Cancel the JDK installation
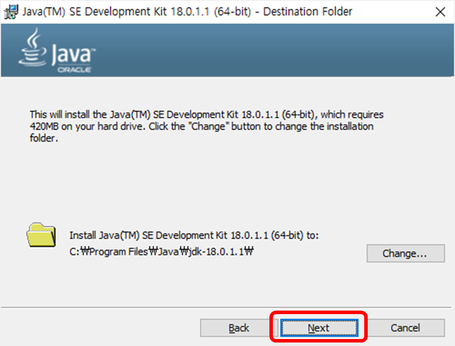455x346 pixels. [x=405, y=328]
